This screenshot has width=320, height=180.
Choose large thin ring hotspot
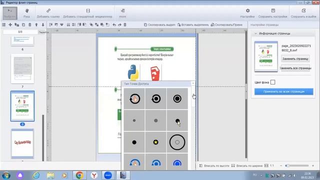pos(177,142)
